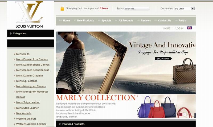Image resolution: width=213 pixels, height=127 pixels.
Task: Open the New Products menu item
Action: (85, 21)
